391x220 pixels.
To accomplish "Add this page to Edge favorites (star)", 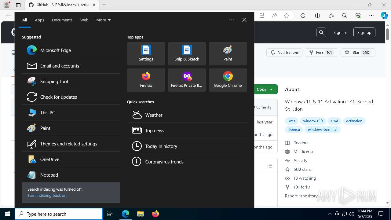I will (287, 16).
